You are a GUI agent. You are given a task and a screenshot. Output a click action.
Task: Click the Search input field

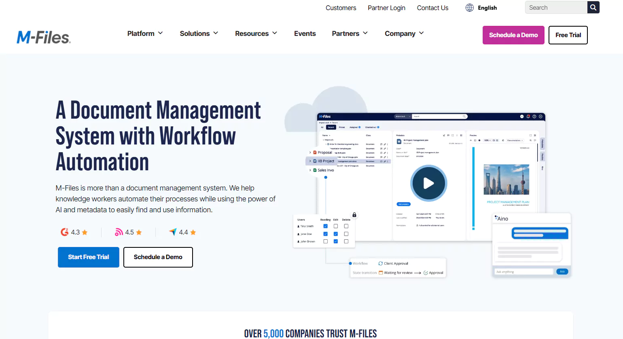(556, 7)
